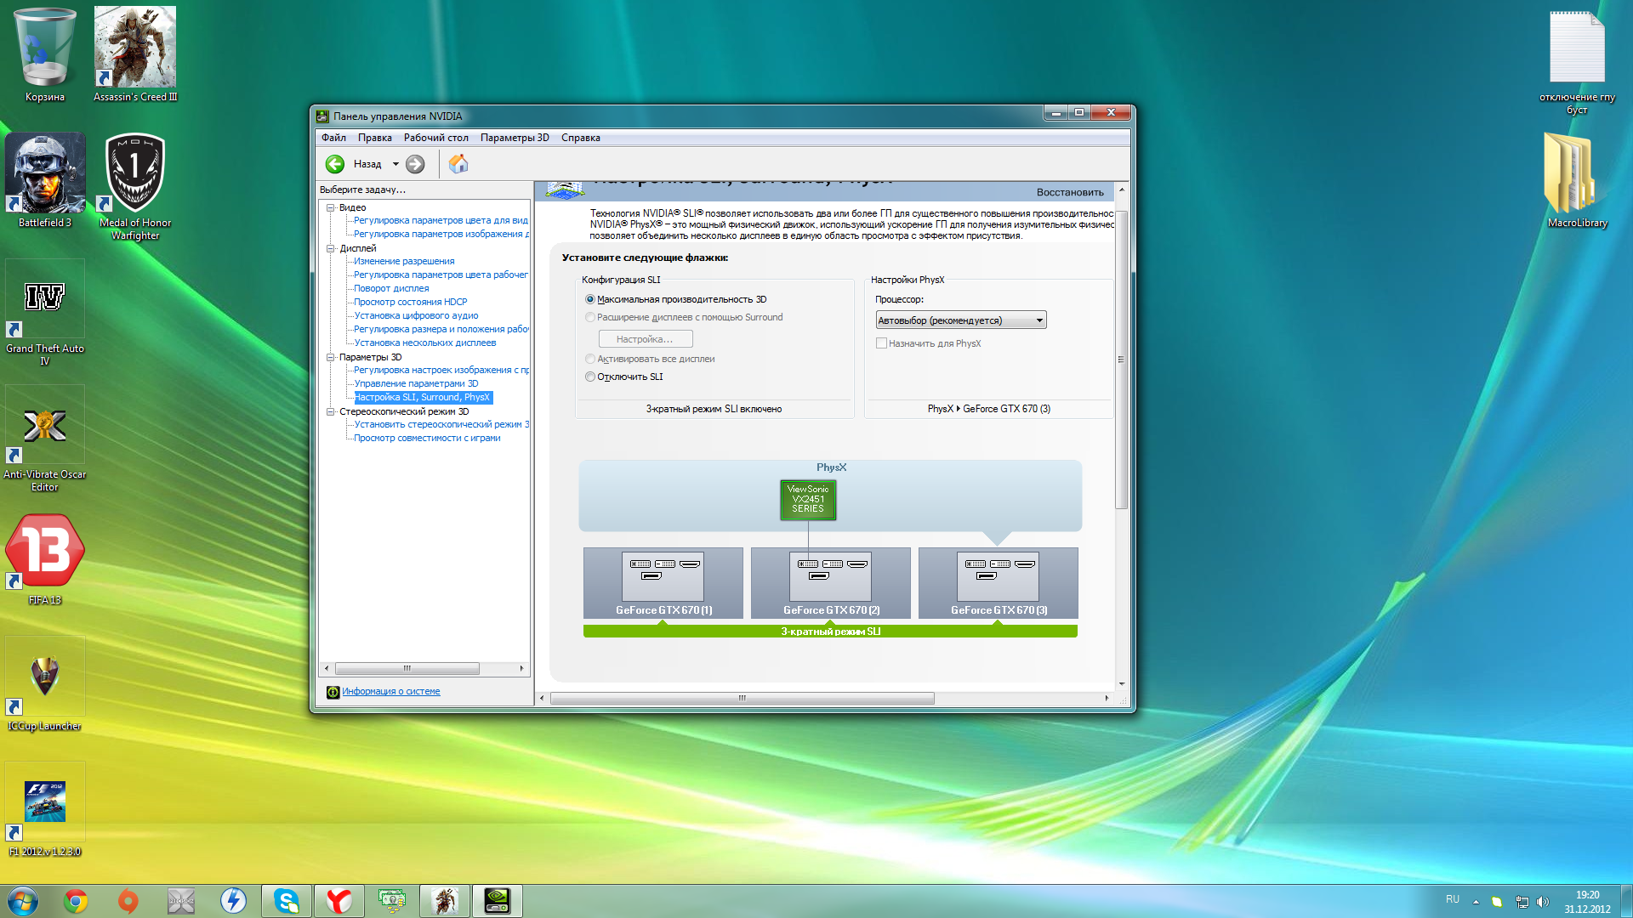The width and height of the screenshot is (1633, 918).
Task: Click main panel vertical scrollbar thumb
Action: [1121, 360]
